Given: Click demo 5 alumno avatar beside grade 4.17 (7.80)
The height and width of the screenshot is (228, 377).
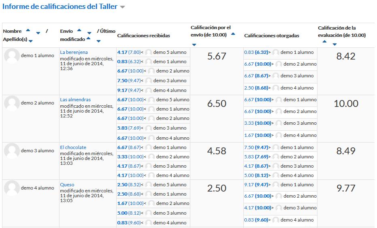Looking at the screenshot, I should (149, 52).
